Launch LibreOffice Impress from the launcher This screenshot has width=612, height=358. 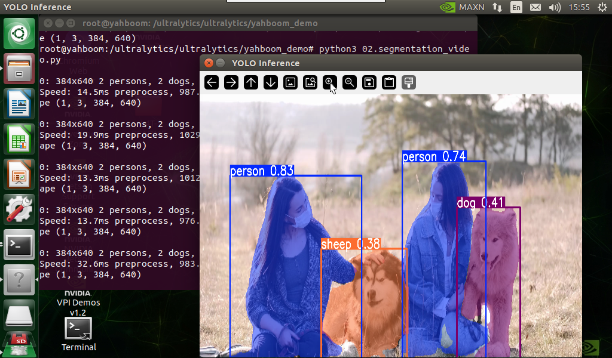pos(19,174)
